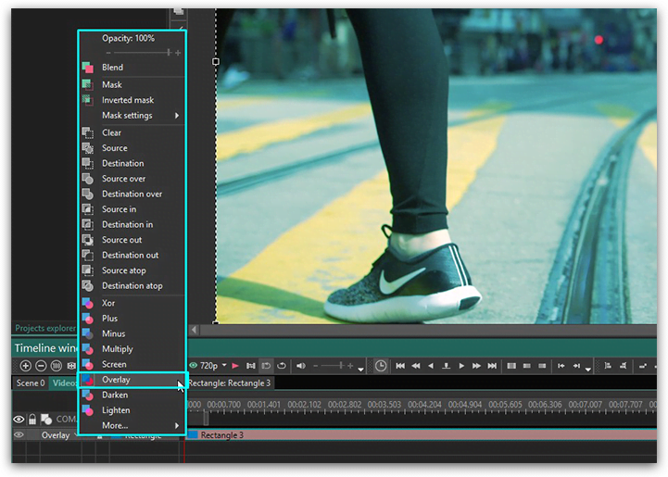The height and width of the screenshot is (477, 668).
Task: Click the Multiply blend icon
Action: (88, 349)
